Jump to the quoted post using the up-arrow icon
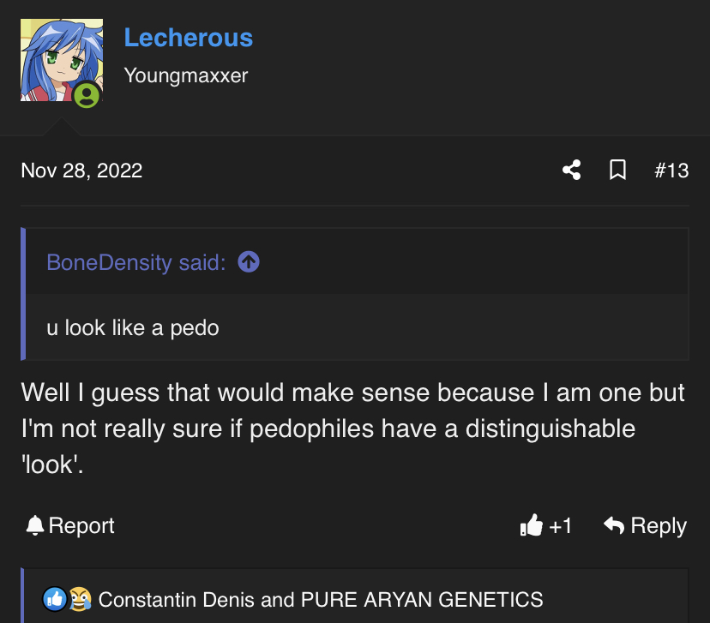 click(249, 261)
